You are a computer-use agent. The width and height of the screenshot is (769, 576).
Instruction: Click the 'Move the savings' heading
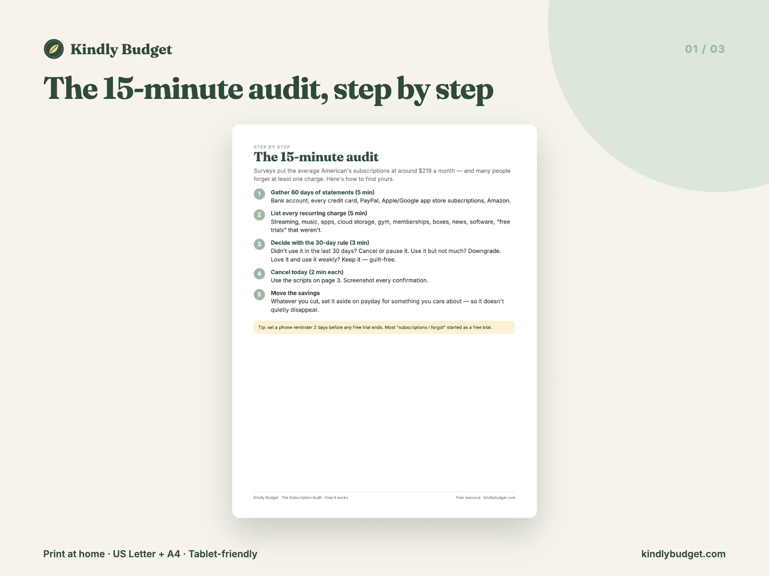[x=295, y=293]
